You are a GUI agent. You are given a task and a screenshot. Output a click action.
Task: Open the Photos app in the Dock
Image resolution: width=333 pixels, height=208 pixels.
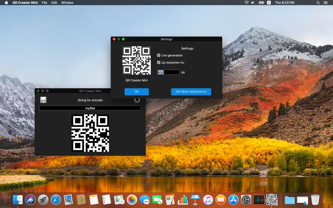coord(132,200)
